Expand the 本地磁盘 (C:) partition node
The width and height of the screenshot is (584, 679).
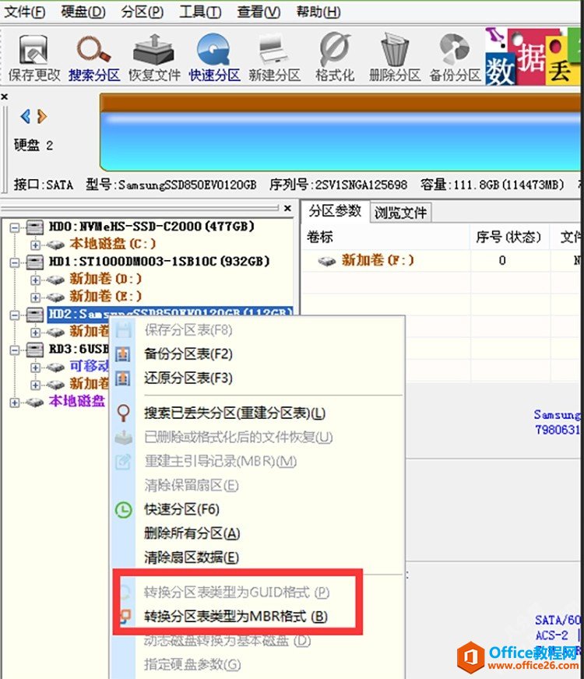36,245
